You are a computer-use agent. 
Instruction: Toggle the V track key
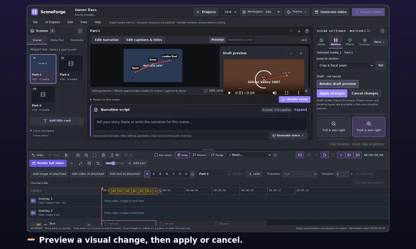(x=147, y=174)
